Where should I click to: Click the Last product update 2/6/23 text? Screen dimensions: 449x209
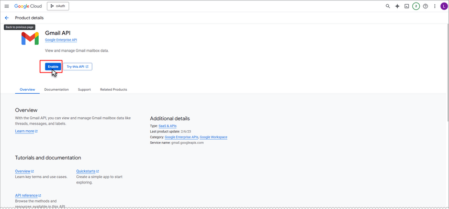[171, 131]
